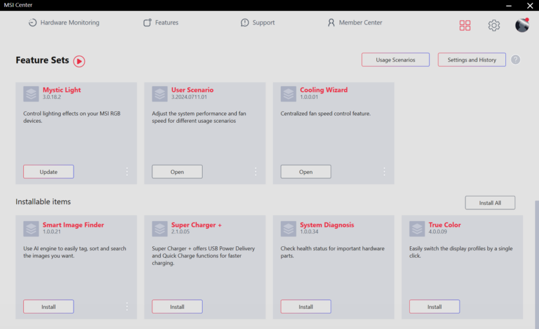Click the Cooling Wizard title
Screen dimensions: 539x329
pos(323,90)
